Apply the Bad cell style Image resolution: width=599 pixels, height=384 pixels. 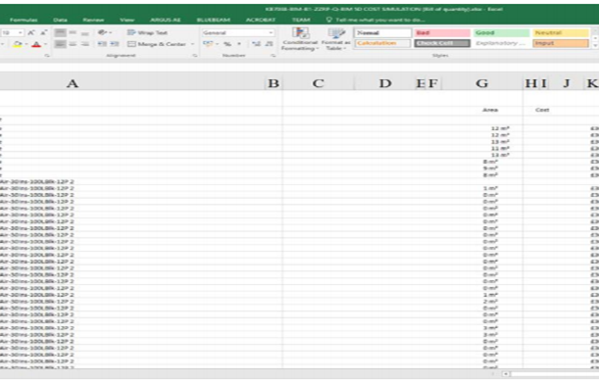(442, 33)
